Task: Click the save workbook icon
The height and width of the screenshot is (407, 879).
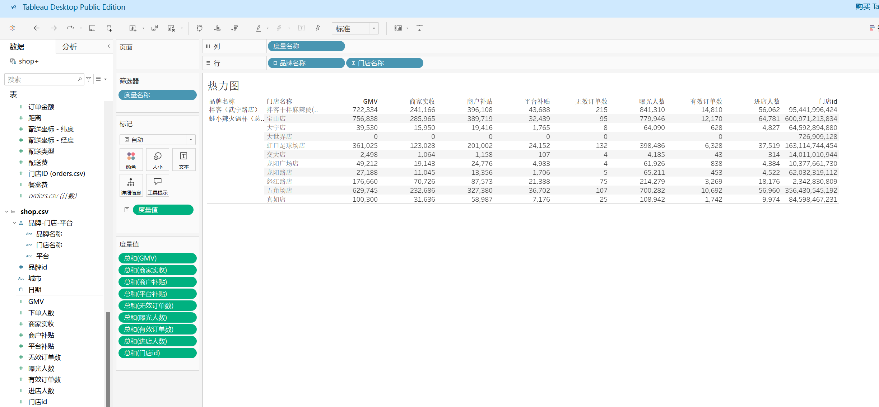Action: coord(92,28)
